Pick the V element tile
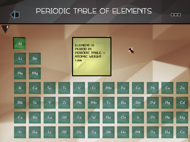The width and height of the screenshot is (190, 142). click(79, 88)
